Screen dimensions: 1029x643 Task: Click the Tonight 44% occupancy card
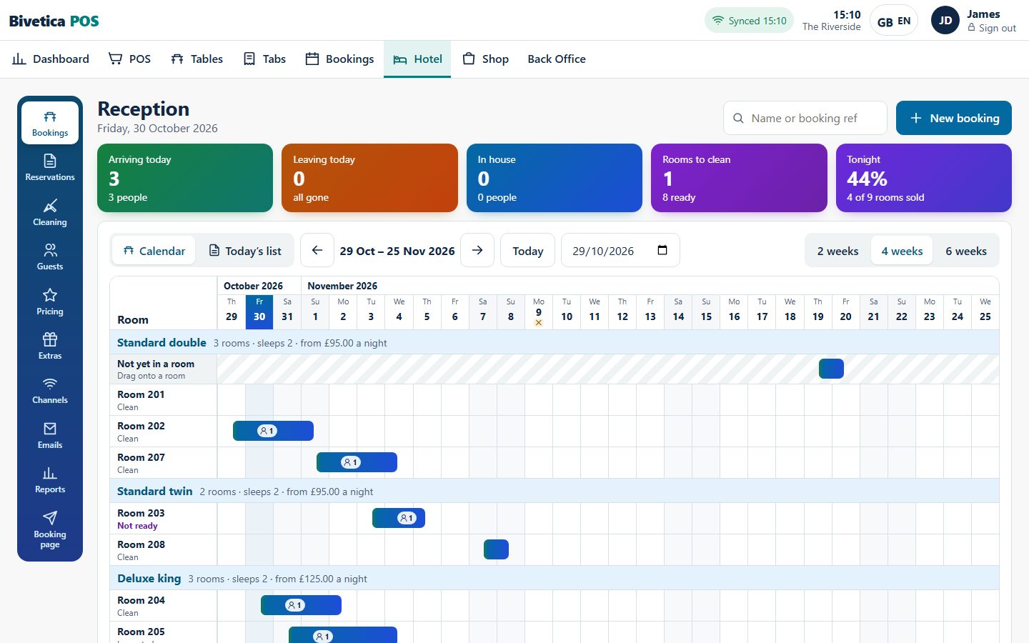[x=924, y=178]
